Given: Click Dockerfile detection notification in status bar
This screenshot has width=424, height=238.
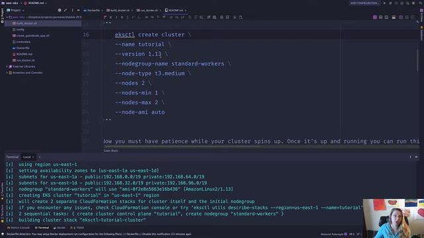Looking at the screenshot, I should click(x=99, y=234).
